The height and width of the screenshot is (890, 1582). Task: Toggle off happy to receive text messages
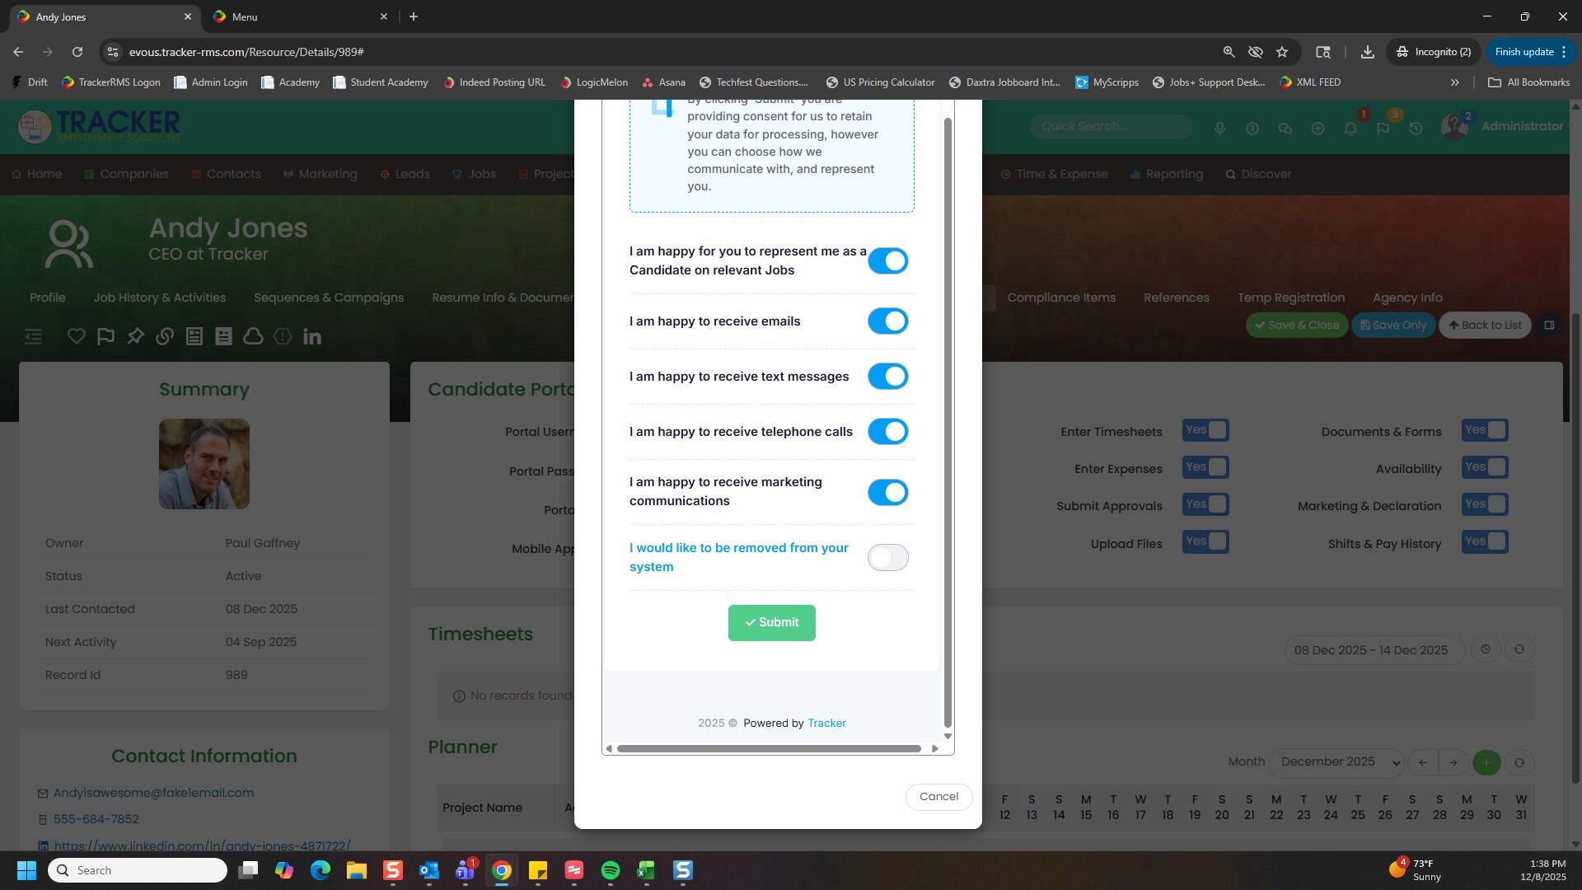pyautogui.click(x=887, y=377)
